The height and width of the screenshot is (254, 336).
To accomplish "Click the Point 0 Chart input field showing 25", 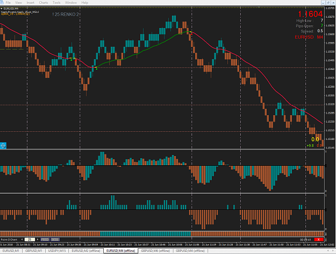I will click(30, 239).
